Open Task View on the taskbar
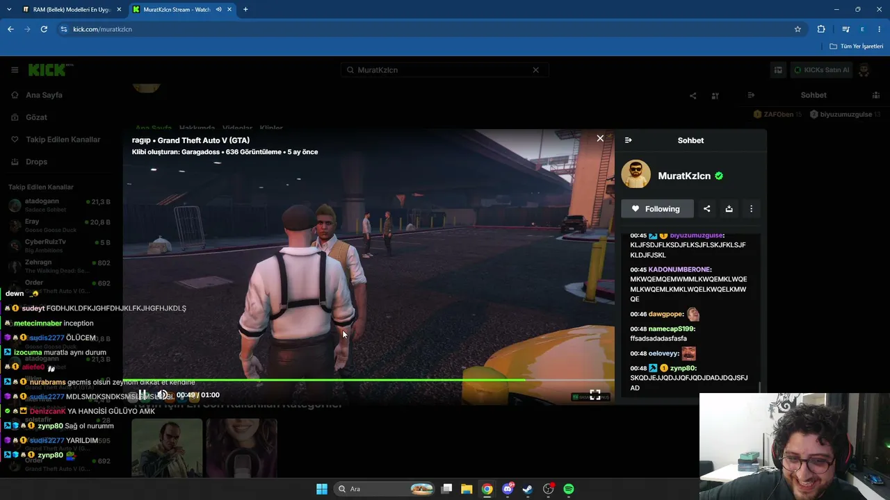The height and width of the screenshot is (500, 890). [x=447, y=489]
